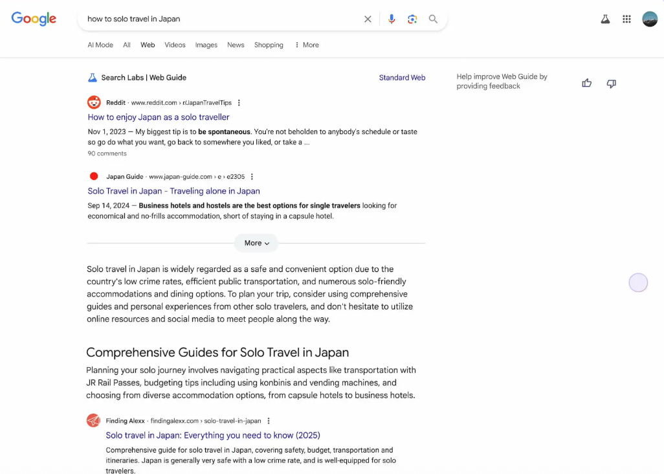Click 'Comprehensive Guides for Solo Travel in Japan' heading
This screenshot has width=664, height=474.
click(217, 352)
